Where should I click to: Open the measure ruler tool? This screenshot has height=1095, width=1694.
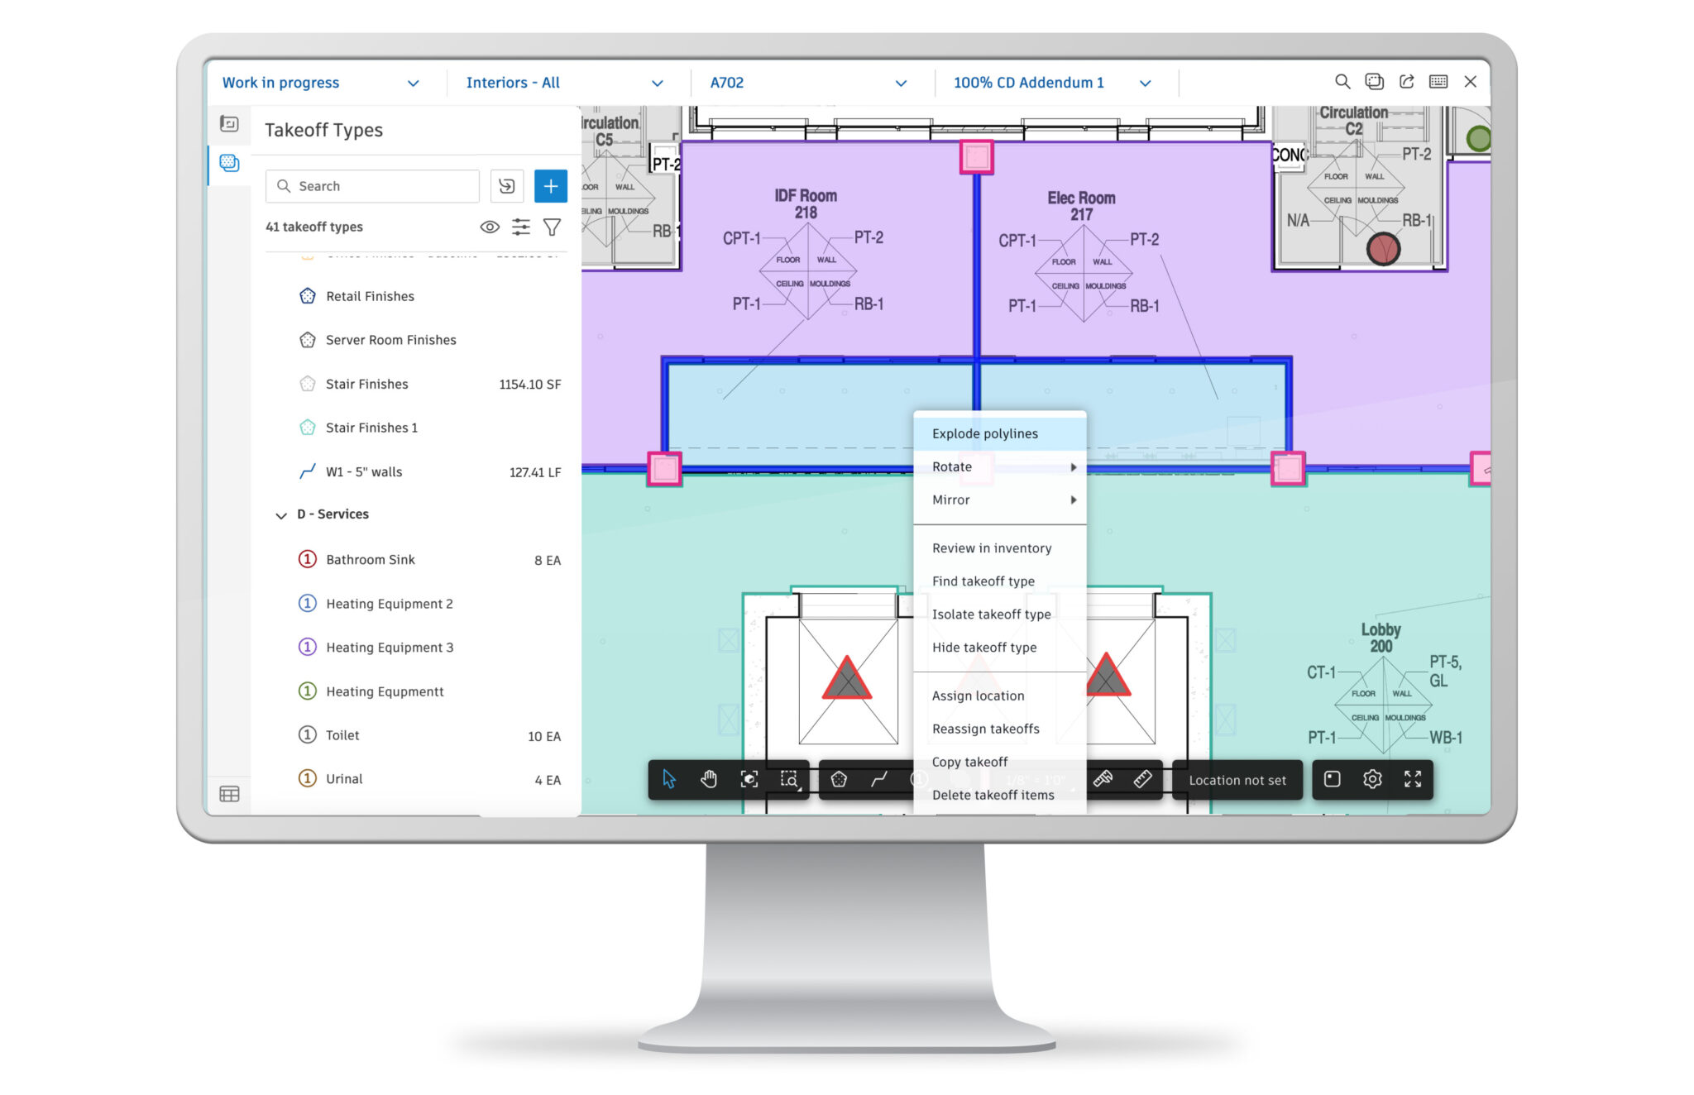pos(1143,778)
